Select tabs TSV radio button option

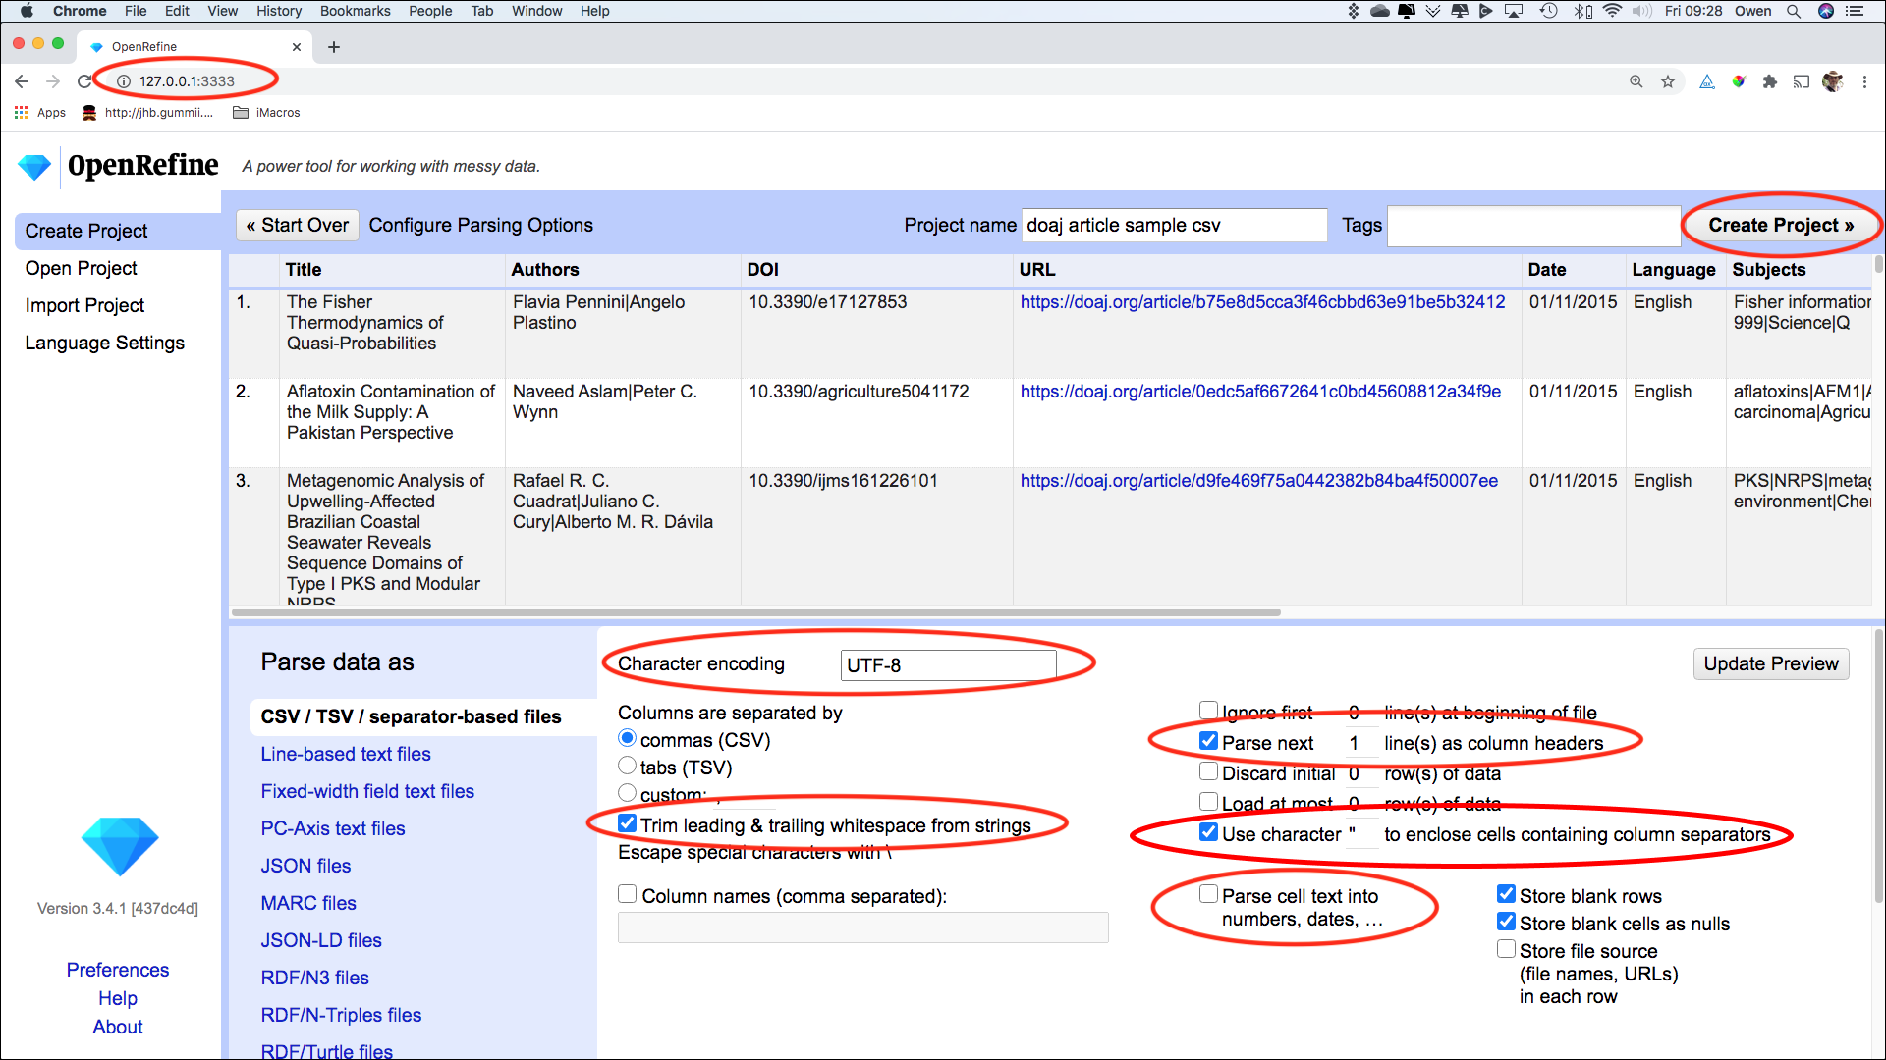pyautogui.click(x=627, y=767)
